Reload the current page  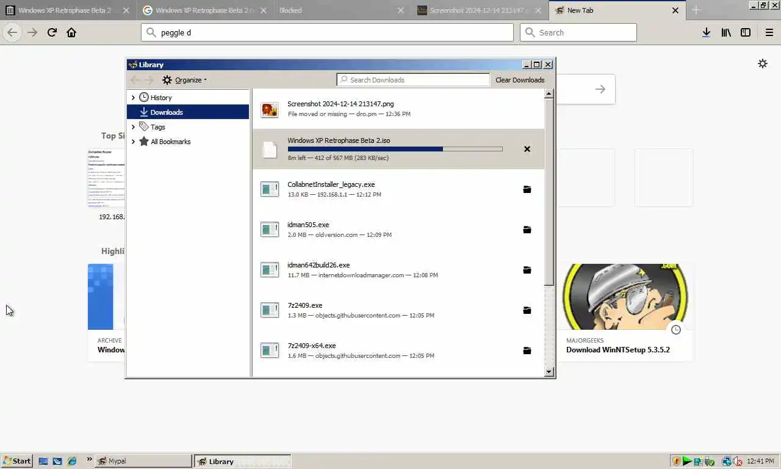coord(52,32)
